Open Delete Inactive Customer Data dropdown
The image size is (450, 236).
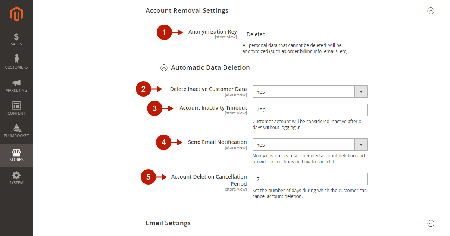pyautogui.click(x=310, y=92)
